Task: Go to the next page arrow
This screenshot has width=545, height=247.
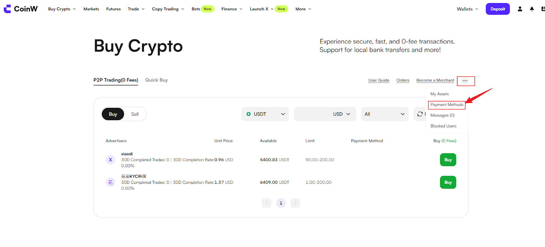Action: (295, 203)
